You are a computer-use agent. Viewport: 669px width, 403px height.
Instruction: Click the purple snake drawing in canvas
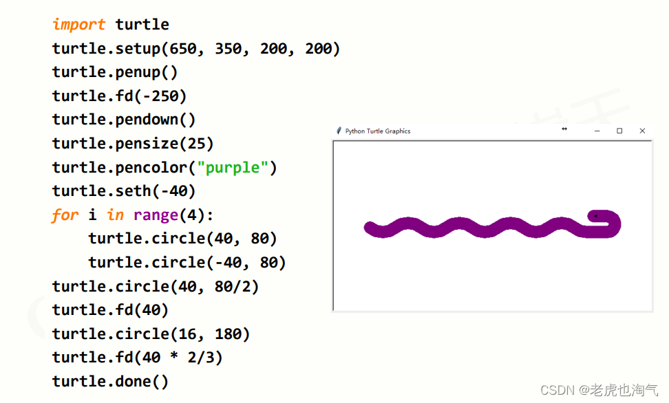[492, 224]
